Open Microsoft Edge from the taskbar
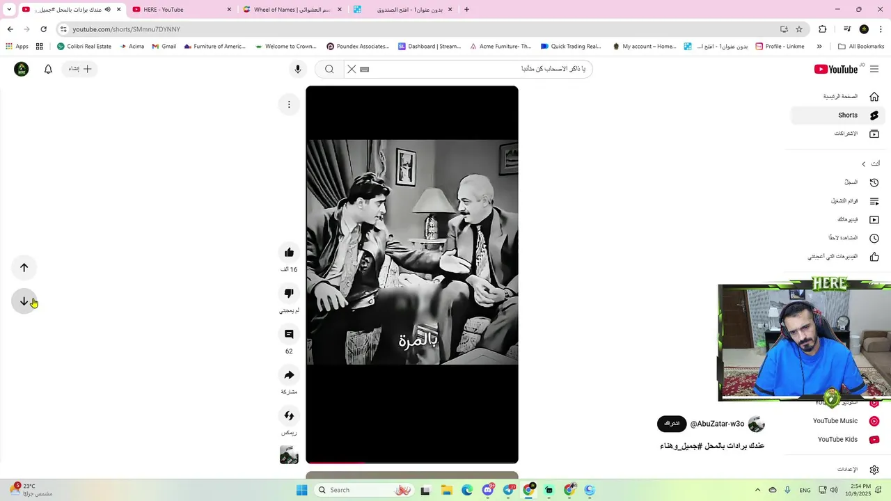 coord(467,490)
